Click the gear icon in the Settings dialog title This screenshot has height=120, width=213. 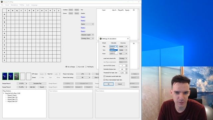tap(101, 39)
